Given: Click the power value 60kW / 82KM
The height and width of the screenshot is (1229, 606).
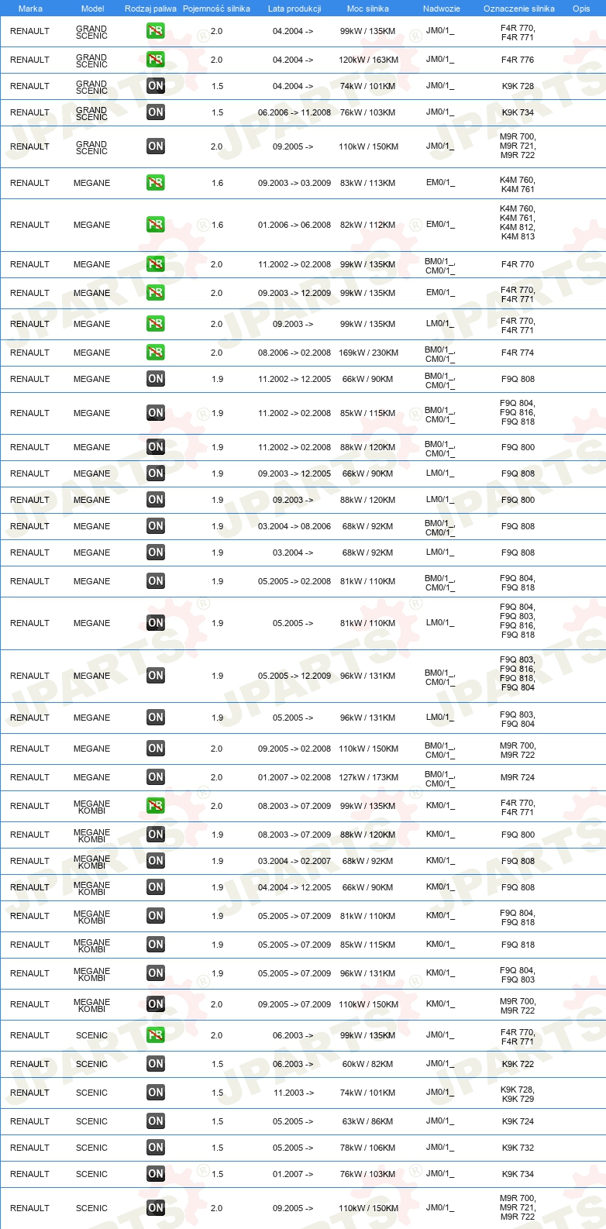Looking at the screenshot, I should tap(368, 1064).
